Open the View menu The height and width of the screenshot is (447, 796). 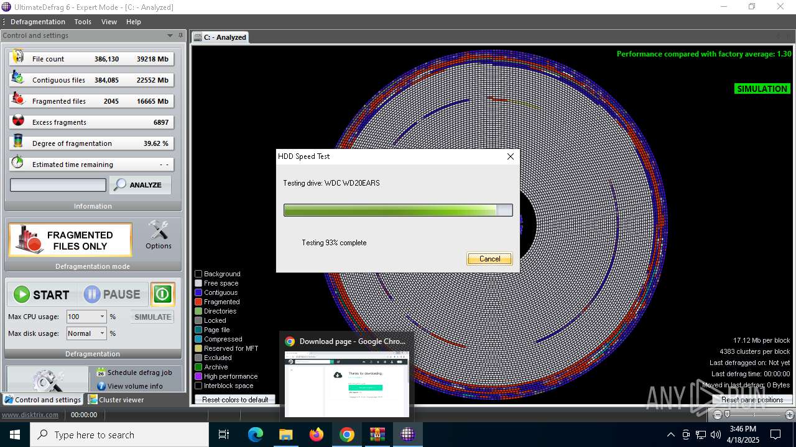(109, 22)
